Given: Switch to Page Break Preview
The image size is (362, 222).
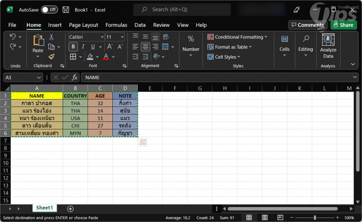Looking at the screenshot, I should [280, 218].
